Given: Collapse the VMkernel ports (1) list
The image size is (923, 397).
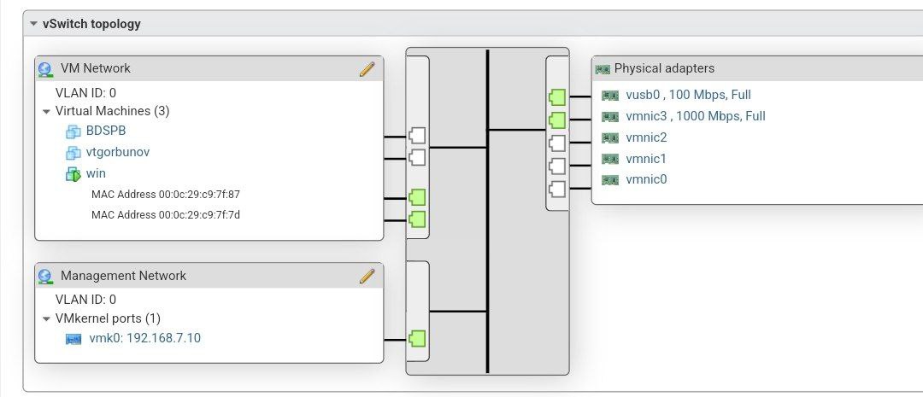Looking at the screenshot, I should point(46,318).
